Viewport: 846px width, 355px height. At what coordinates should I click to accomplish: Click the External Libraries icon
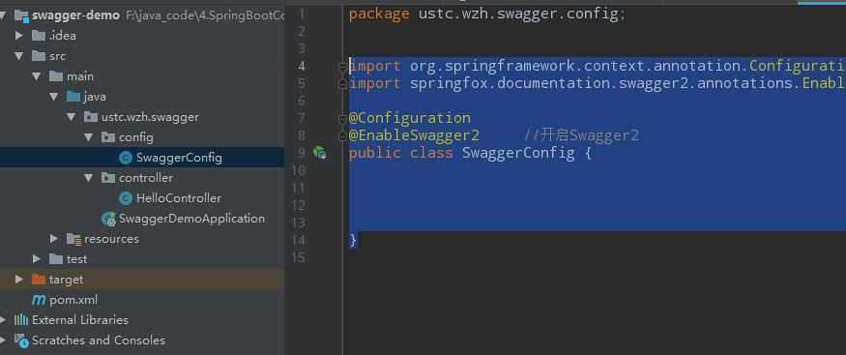click(21, 320)
